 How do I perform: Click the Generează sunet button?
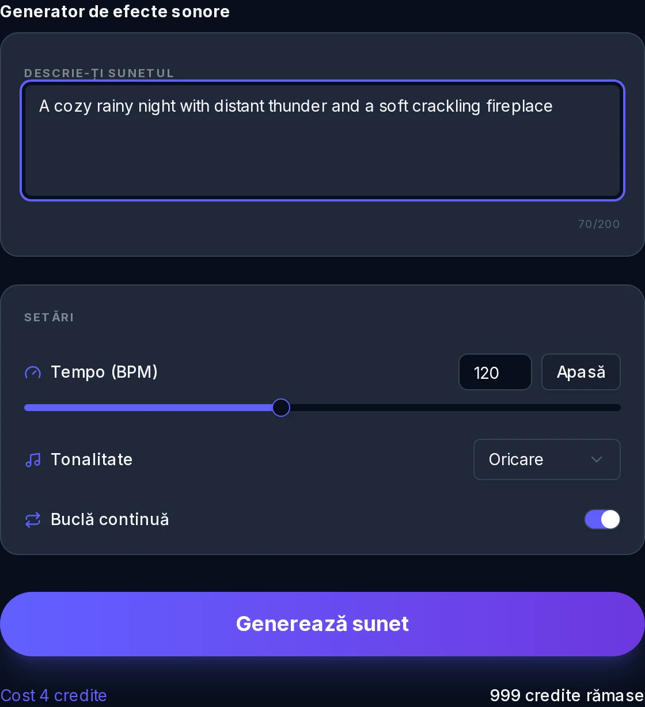pos(322,624)
